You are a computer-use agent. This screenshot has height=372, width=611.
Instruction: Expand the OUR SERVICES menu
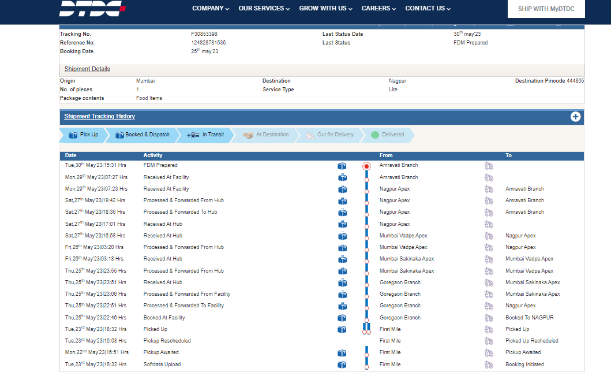[x=264, y=9]
